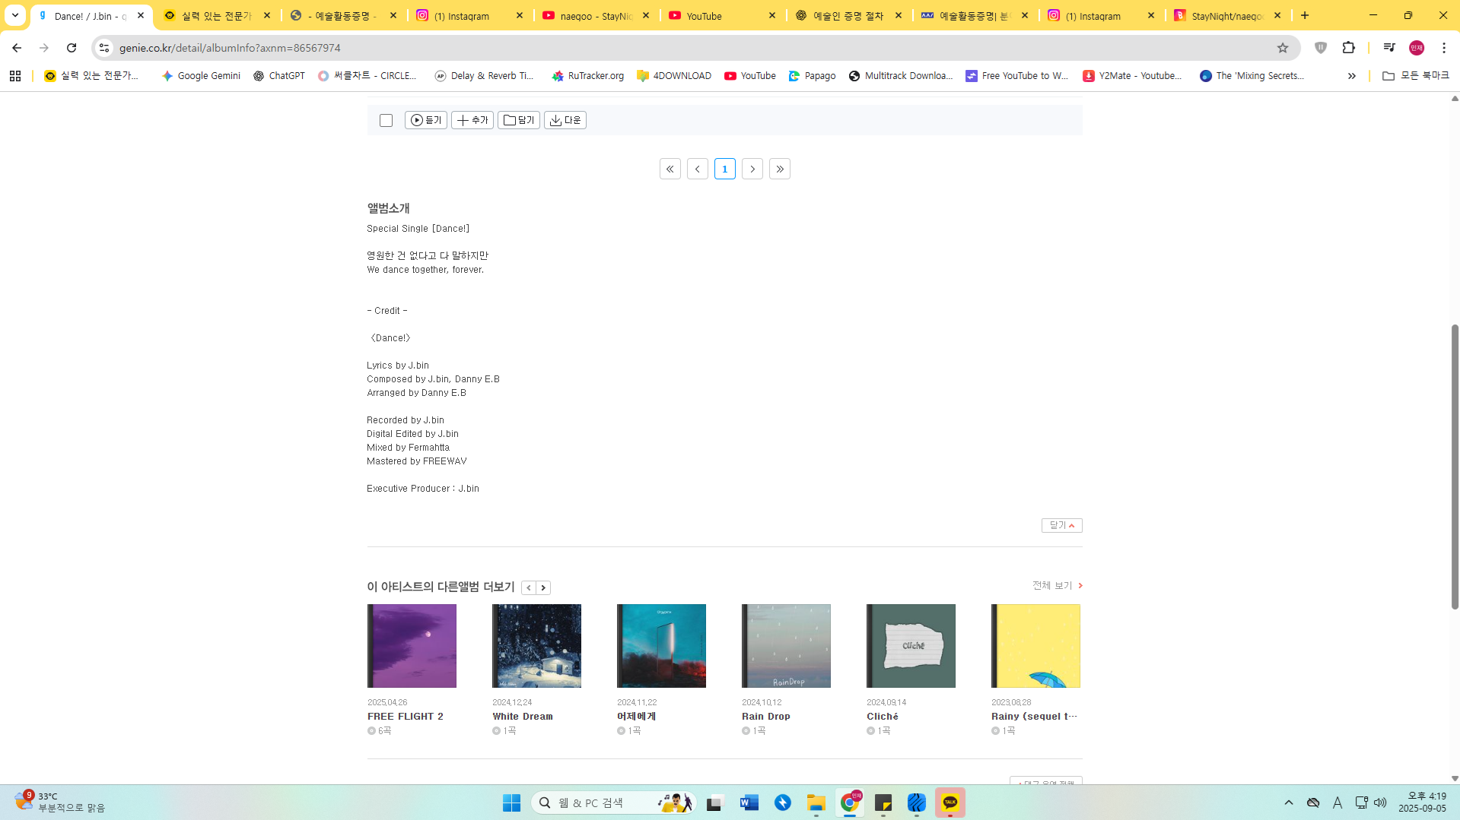
Task: Open the tab search dropdown arrow
Action: (15, 15)
